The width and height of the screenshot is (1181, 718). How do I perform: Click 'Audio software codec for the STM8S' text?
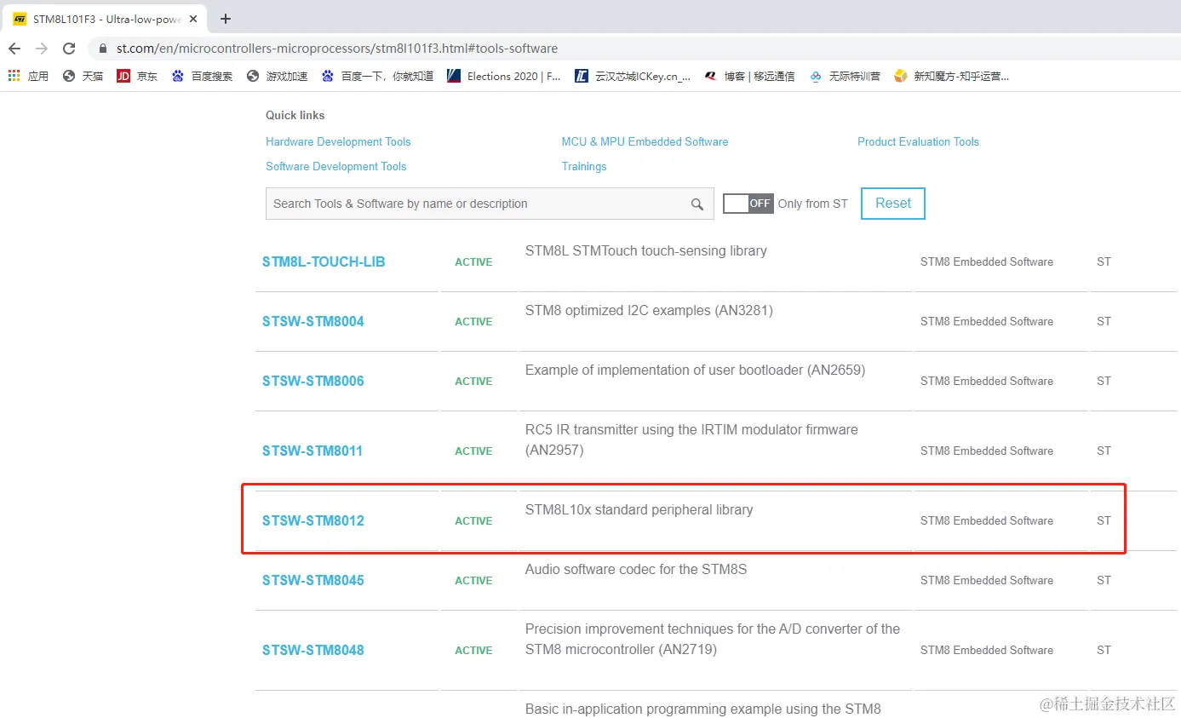coord(636,569)
